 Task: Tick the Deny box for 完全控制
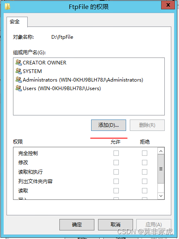click(144, 153)
